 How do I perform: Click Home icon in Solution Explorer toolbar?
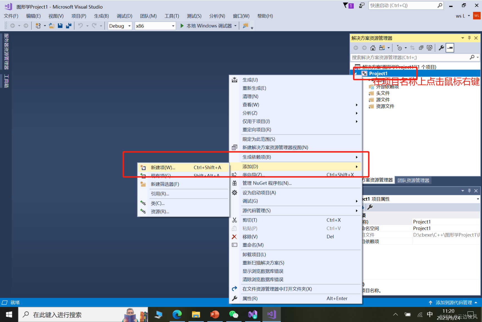373,48
